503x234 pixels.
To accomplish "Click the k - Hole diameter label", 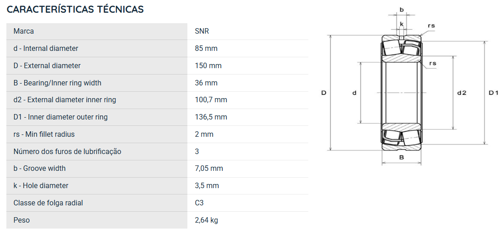I will tap(41, 185).
